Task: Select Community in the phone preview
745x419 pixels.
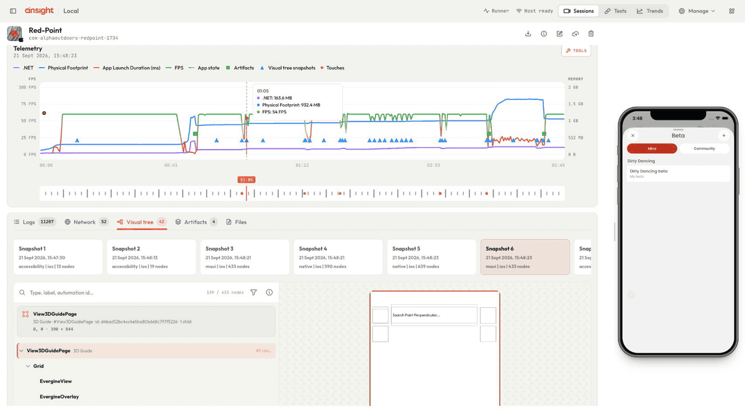Action: [x=704, y=148]
